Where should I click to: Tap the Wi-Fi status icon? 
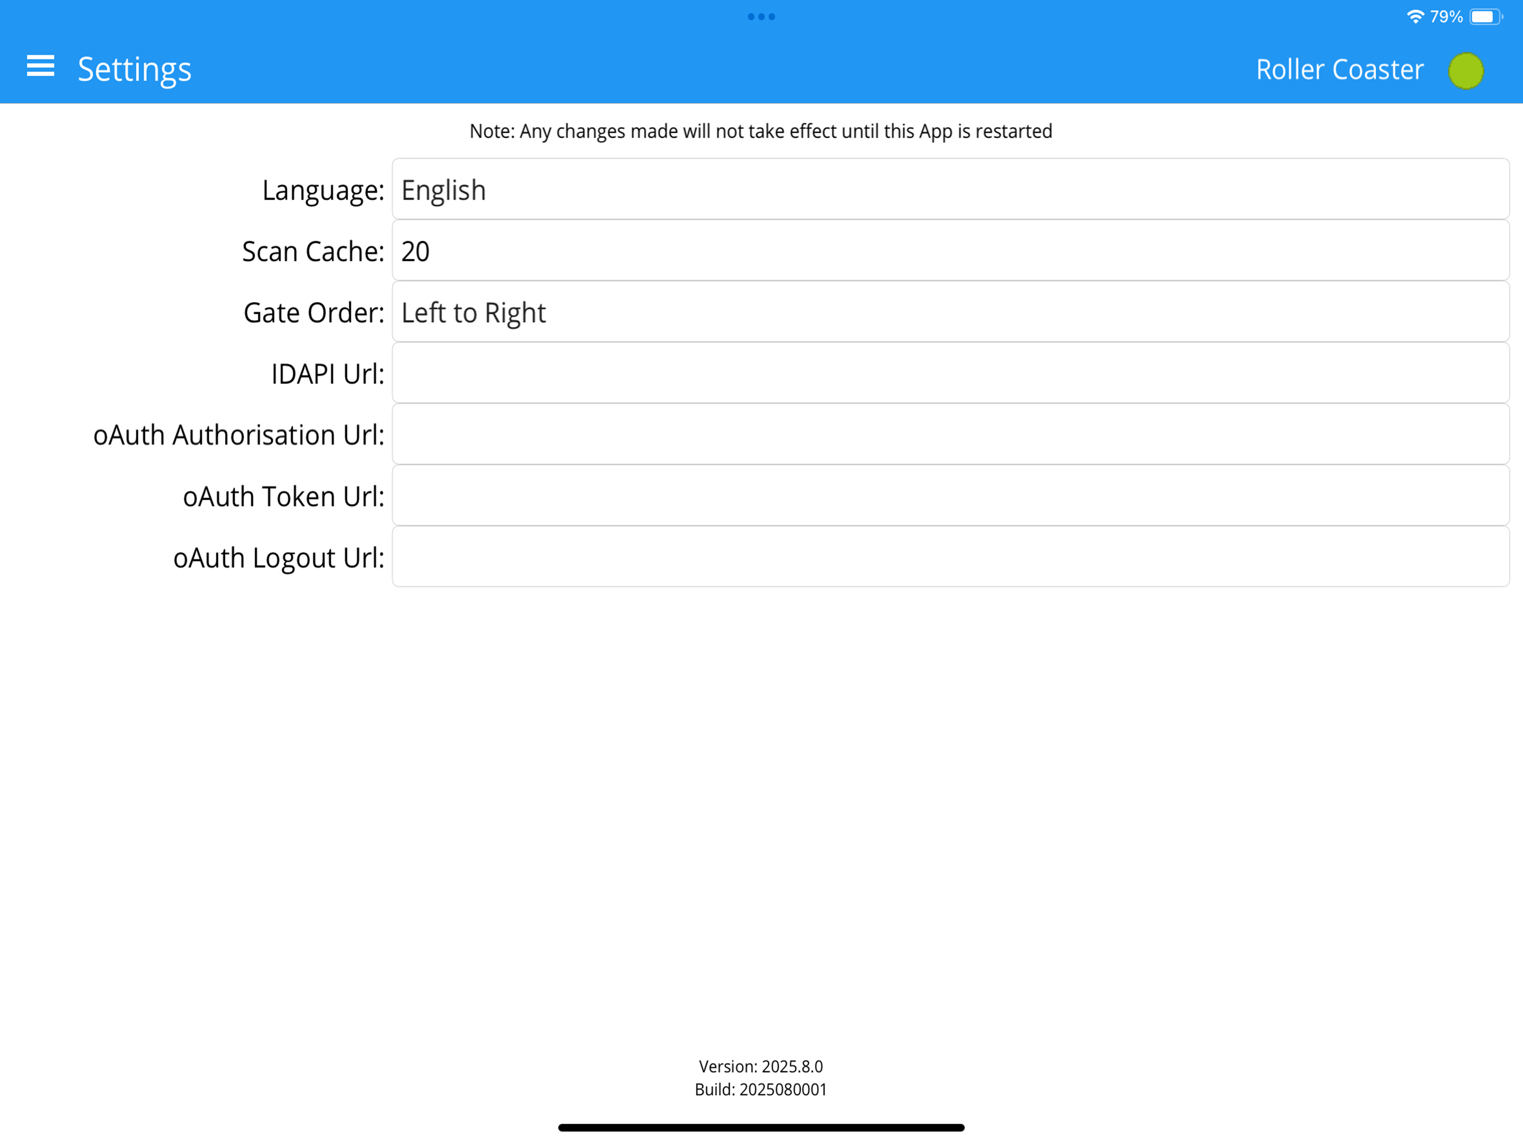(x=1415, y=17)
